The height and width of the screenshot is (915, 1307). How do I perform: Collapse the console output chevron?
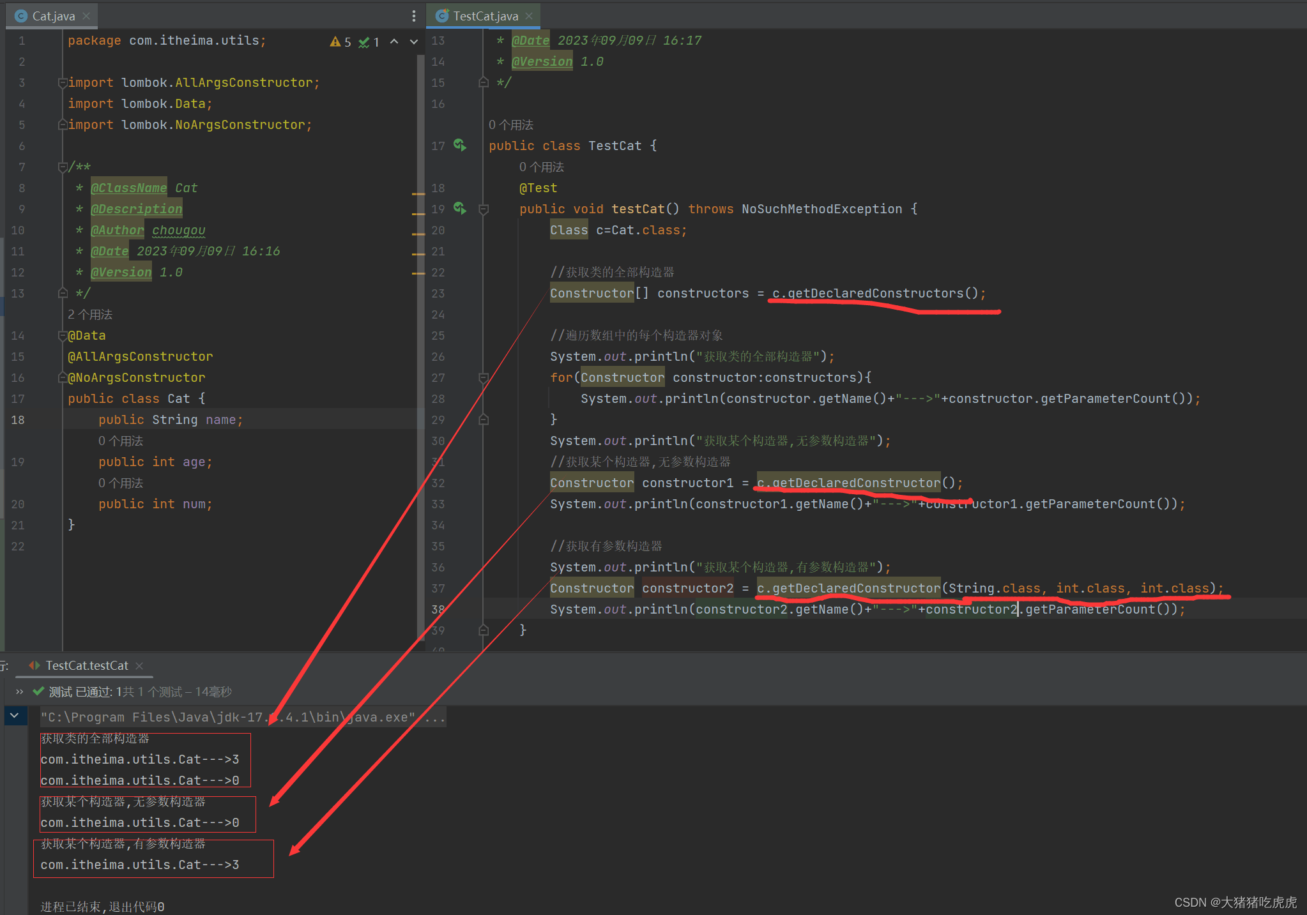point(15,716)
